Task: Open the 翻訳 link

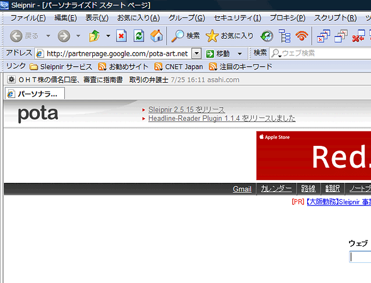Action: (x=332, y=189)
